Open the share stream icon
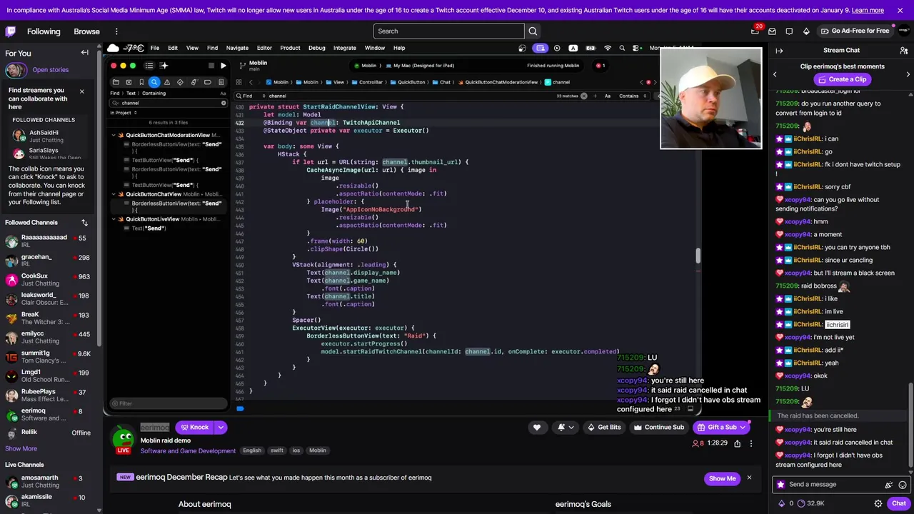Viewport: 914px width, 514px height. [x=737, y=443]
